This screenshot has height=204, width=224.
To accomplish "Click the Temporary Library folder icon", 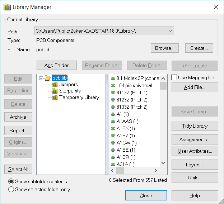I will tap(55, 98).
